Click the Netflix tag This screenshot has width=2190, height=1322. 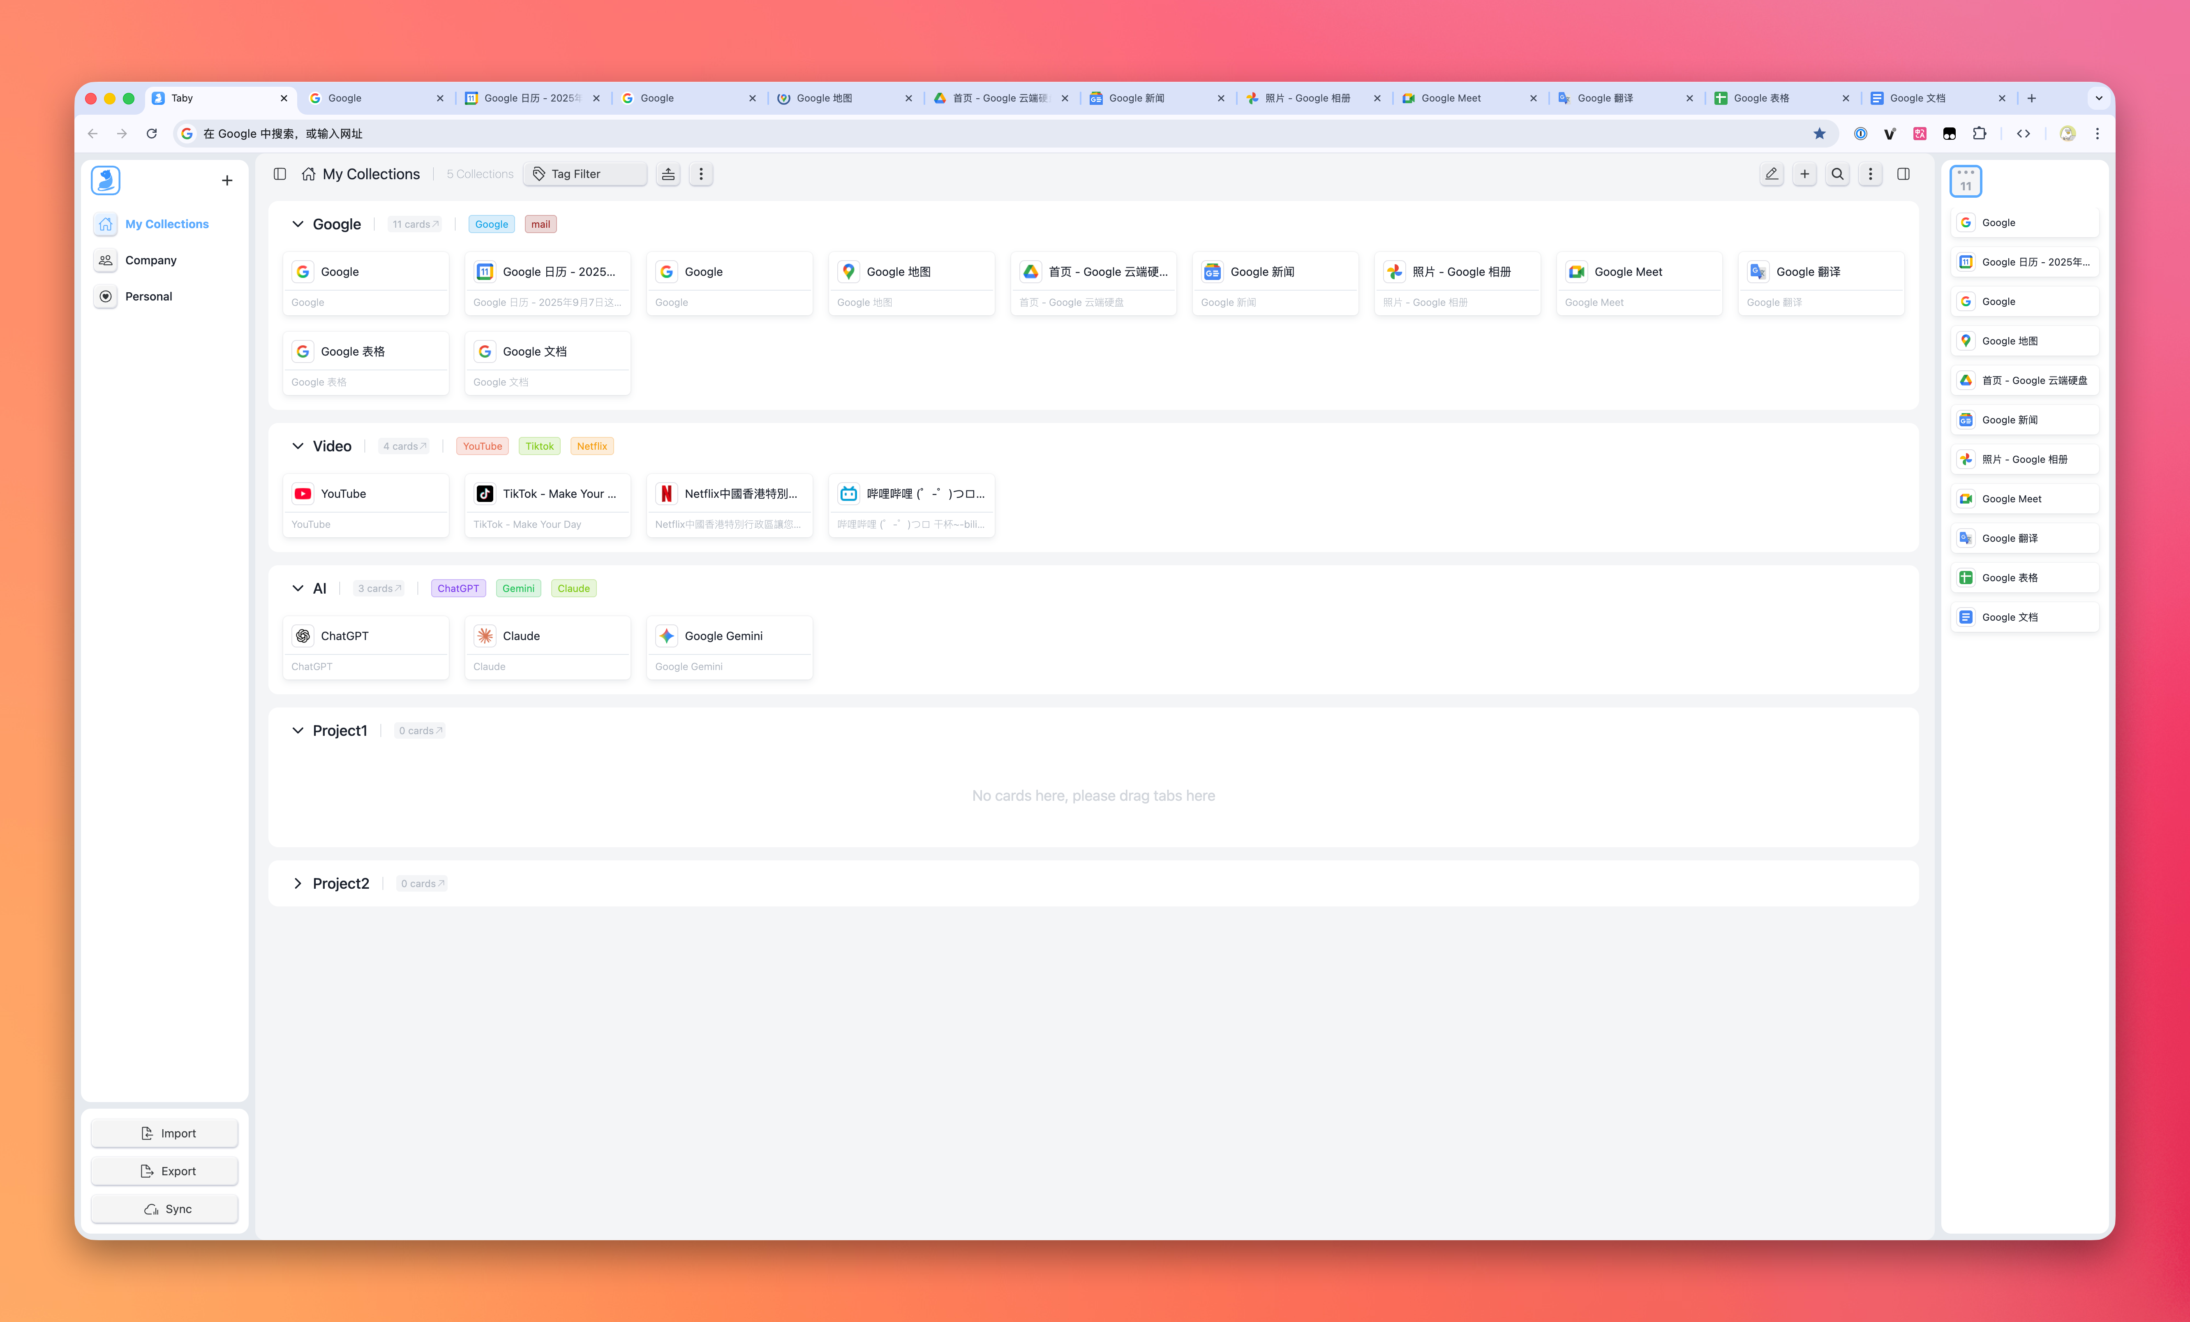pos(592,446)
